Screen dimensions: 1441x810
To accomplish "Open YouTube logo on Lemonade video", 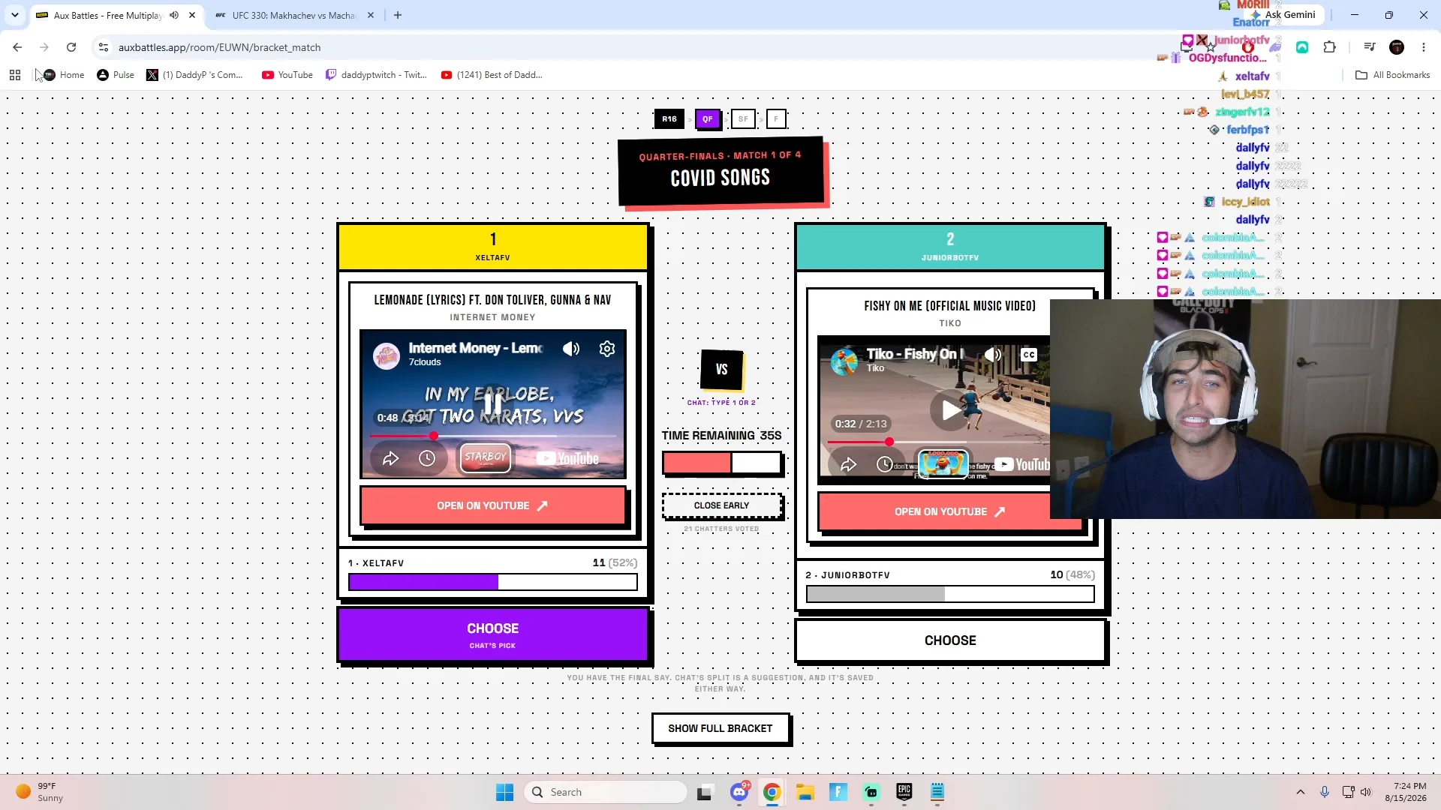I will 567,458.
